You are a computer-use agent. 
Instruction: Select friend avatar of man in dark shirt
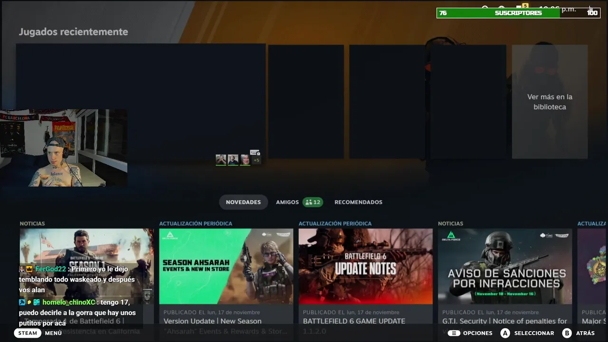click(x=233, y=160)
